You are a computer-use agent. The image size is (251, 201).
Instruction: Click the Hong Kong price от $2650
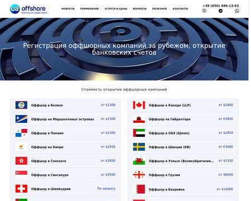[108, 161]
